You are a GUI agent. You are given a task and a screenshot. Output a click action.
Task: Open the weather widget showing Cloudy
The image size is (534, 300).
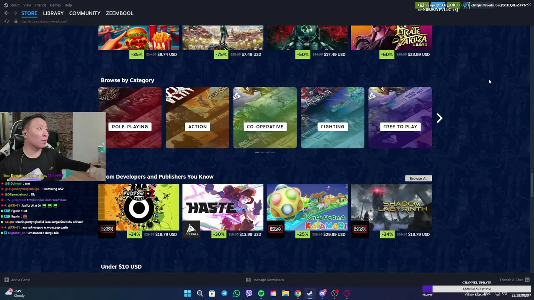[15, 293]
